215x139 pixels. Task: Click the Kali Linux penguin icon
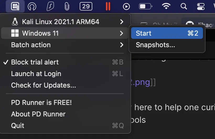pyautogui.click(x=15, y=22)
